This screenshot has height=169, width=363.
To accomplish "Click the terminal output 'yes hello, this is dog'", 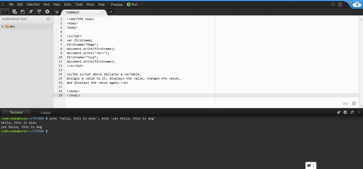I will (22, 127).
